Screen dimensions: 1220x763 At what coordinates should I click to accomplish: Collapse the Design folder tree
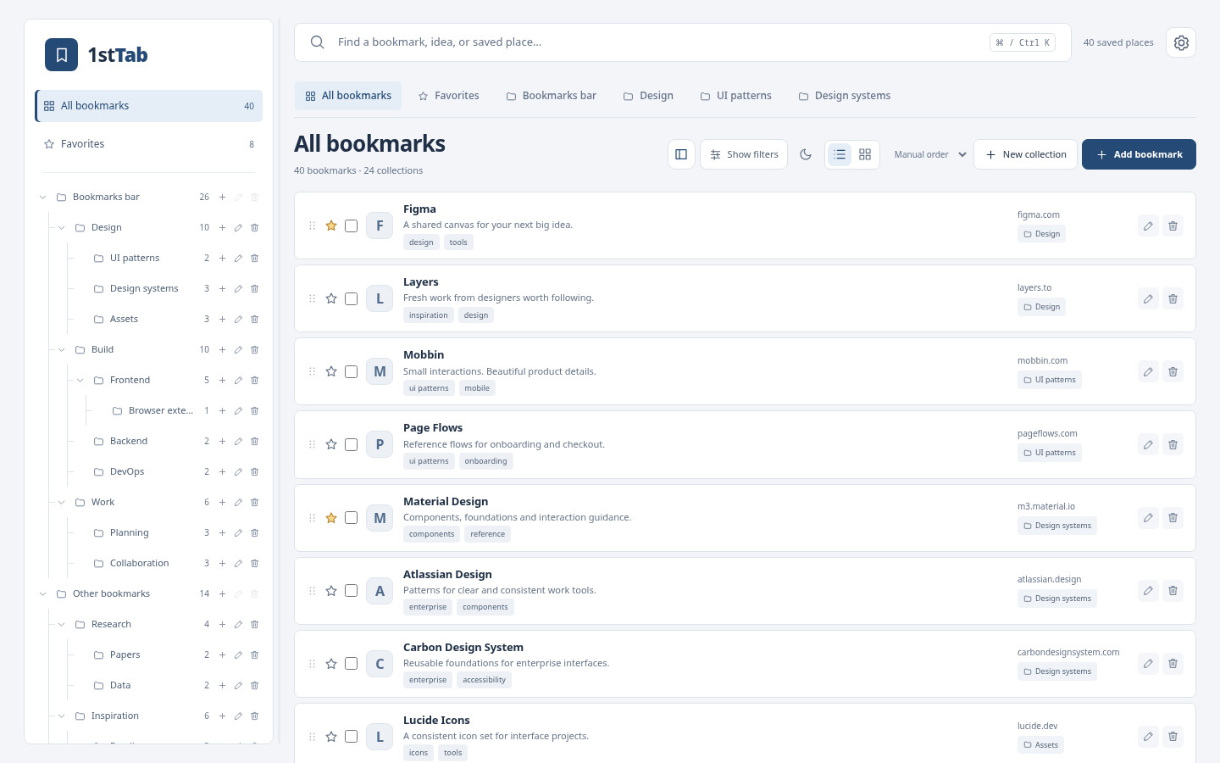click(x=61, y=228)
